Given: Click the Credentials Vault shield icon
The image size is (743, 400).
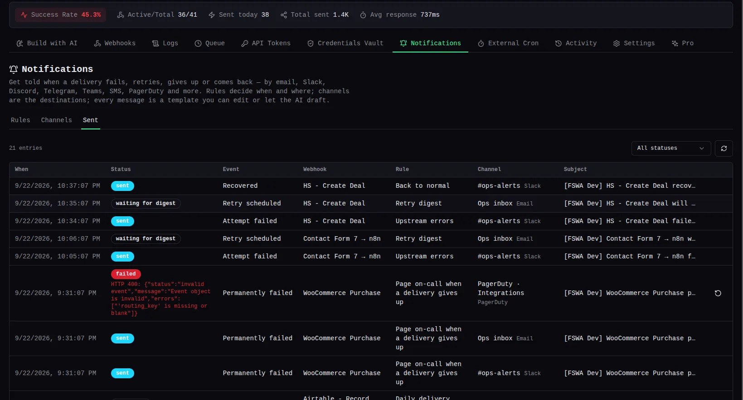Looking at the screenshot, I should (311, 43).
